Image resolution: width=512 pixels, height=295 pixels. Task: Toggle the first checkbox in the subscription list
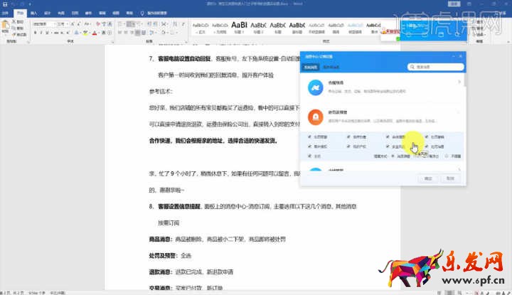coord(309,136)
